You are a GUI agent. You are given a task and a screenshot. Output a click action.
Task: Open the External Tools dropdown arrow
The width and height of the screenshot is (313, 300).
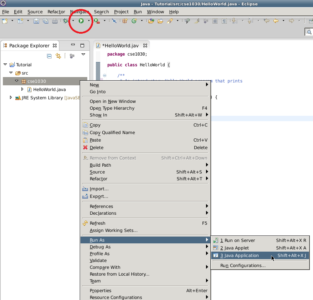click(x=104, y=20)
